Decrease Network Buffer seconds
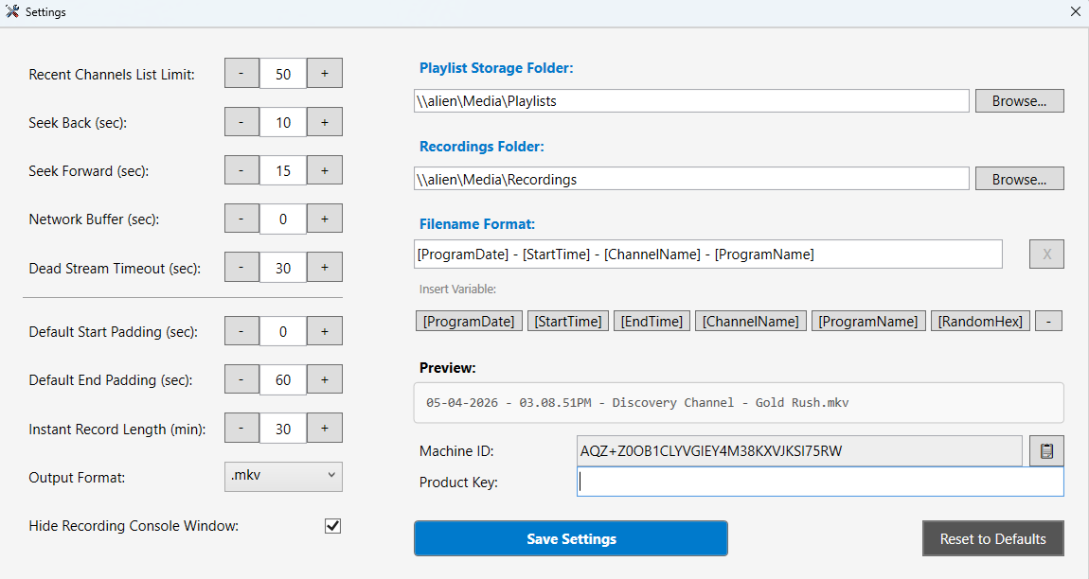 tap(241, 219)
